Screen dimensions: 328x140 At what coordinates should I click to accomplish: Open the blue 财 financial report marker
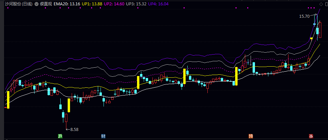pyautogui.click(x=103, y=136)
